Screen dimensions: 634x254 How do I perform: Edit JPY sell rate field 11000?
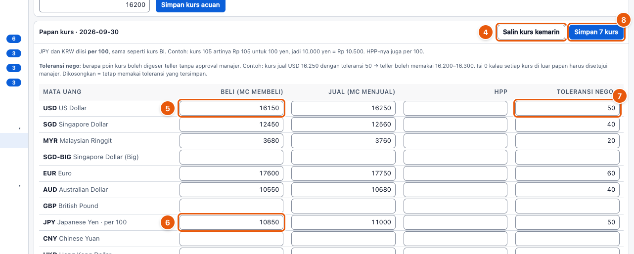343,222
